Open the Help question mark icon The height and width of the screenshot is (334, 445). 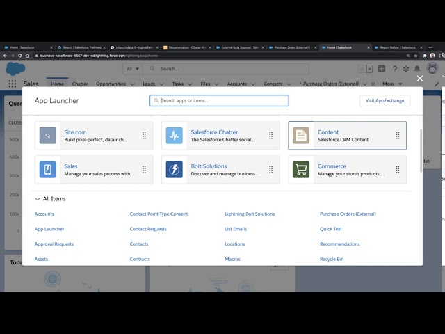click(394, 69)
